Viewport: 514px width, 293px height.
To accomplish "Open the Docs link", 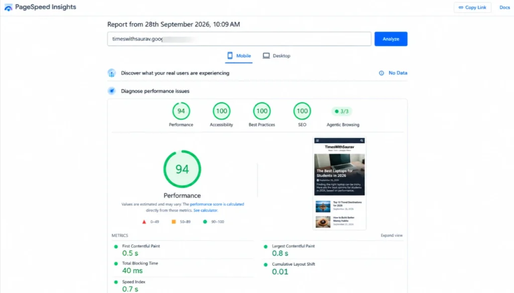I will click(504, 7).
